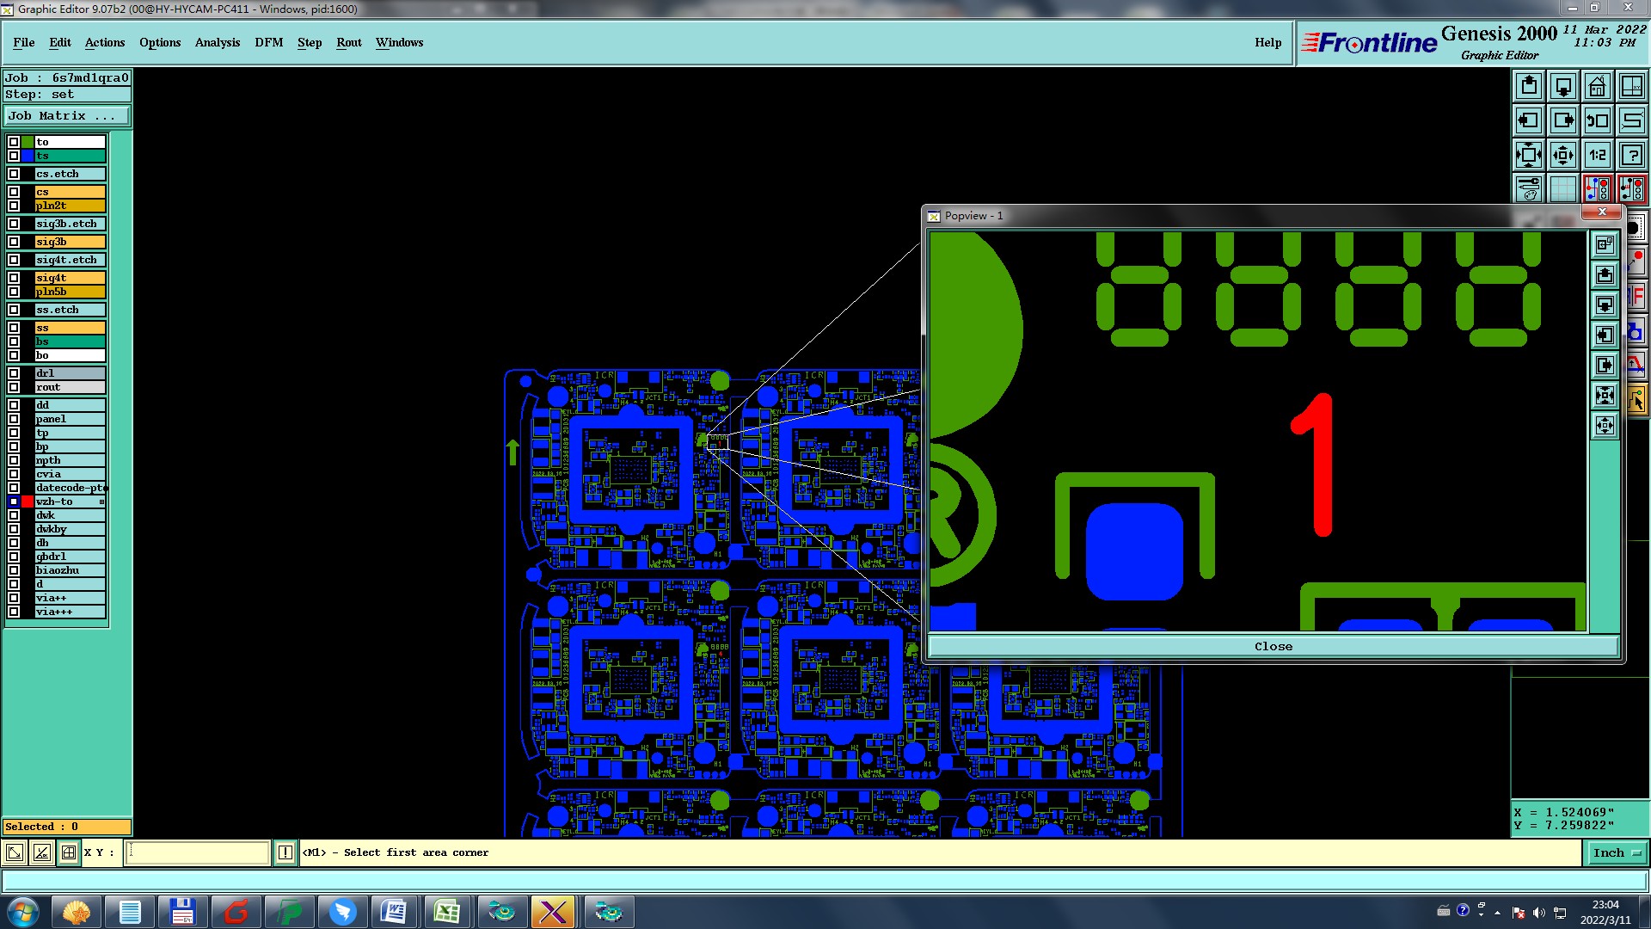Viewport: 1651px width, 929px height.
Task: Click the green swatch of layer 'to'
Action: (x=28, y=142)
